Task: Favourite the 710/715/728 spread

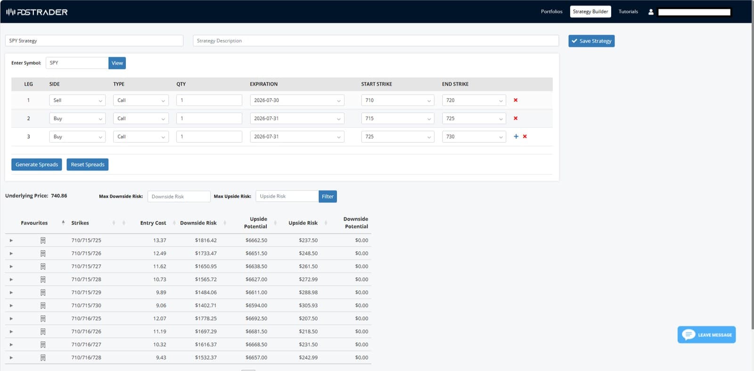Action: tap(43, 280)
